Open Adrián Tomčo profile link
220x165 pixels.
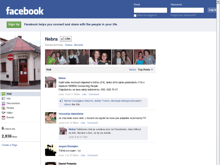102,101
